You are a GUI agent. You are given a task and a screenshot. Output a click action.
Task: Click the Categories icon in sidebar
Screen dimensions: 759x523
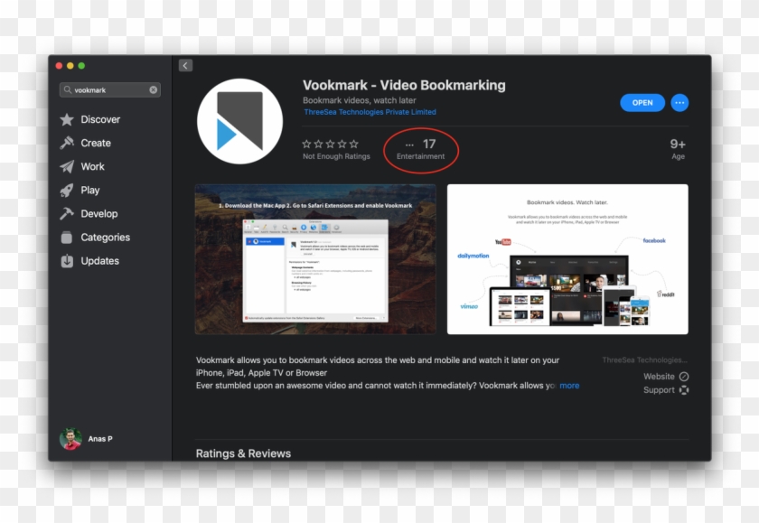67,238
